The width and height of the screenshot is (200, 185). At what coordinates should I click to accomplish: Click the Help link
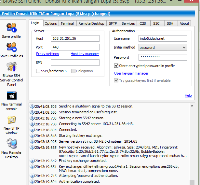click(x=188, y=95)
